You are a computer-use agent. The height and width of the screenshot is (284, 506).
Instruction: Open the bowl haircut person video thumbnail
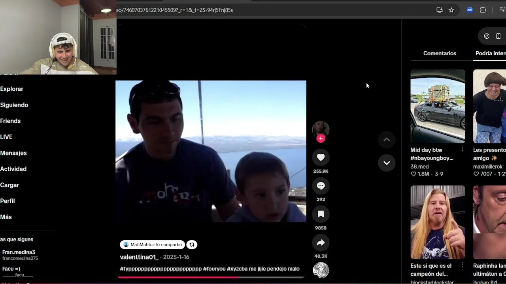489,106
